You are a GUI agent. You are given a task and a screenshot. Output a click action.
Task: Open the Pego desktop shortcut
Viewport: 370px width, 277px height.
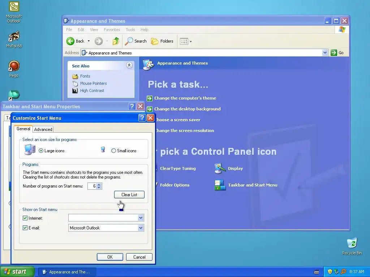click(x=14, y=69)
